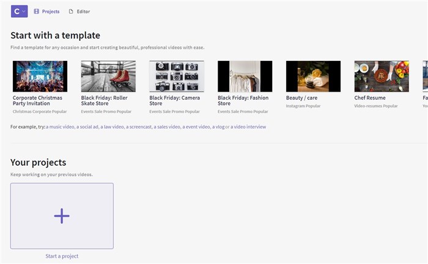Click the 'Start with a template' heading
Image resolution: width=428 pixels, height=264 pixels.
click(55, 35)
